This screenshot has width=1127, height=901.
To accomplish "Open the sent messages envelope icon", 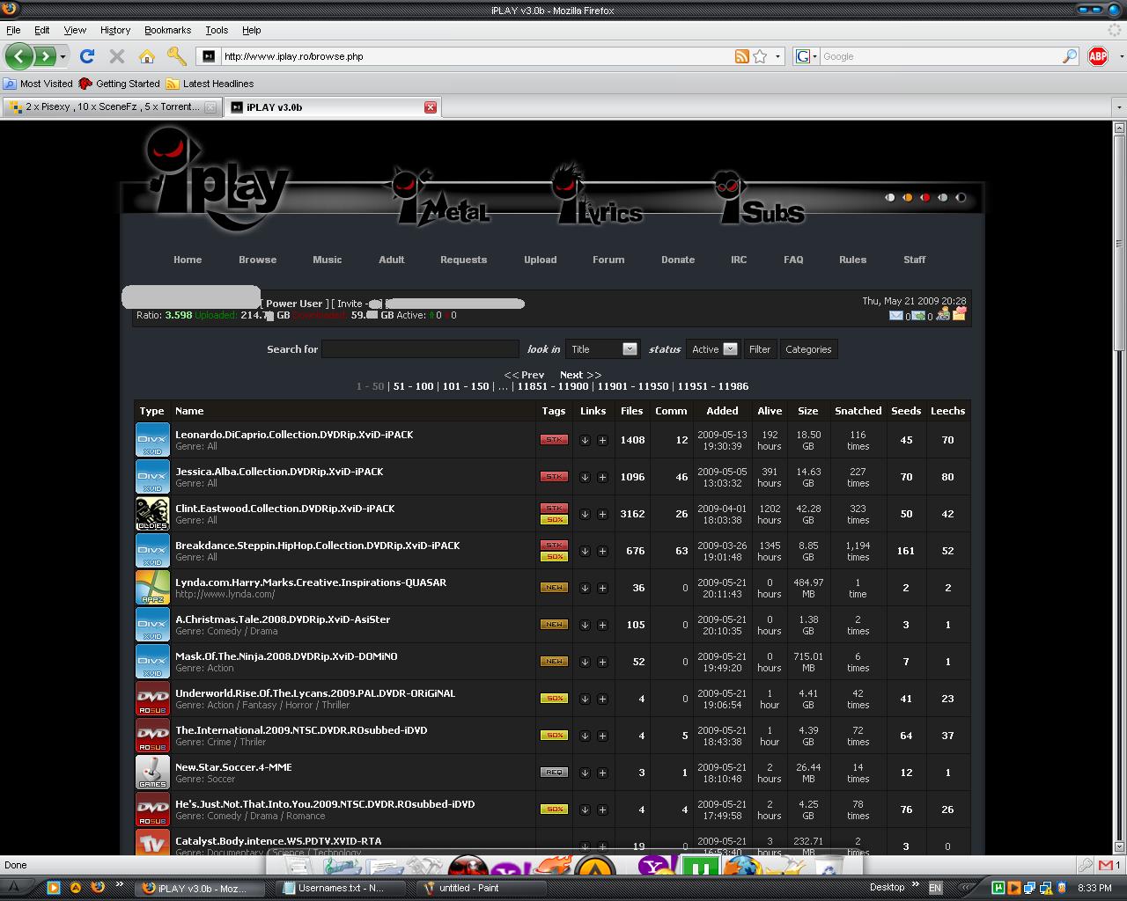I will click(918, 315).
